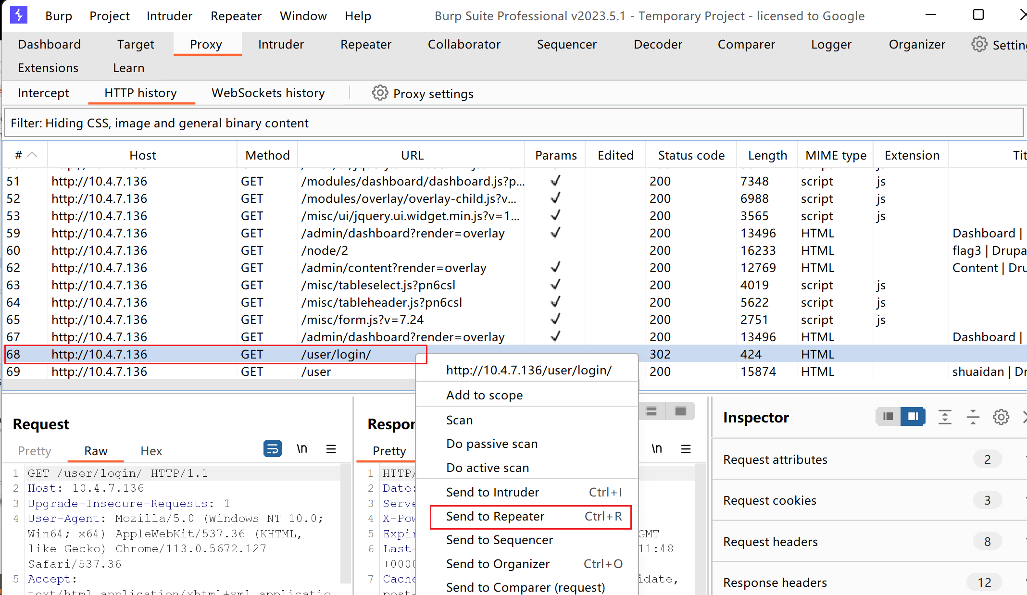
Task: Open Inspector settings gear
Action: click(x=1001, y=417)
